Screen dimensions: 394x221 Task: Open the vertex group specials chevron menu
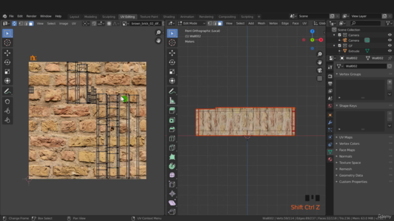point(390,94)
